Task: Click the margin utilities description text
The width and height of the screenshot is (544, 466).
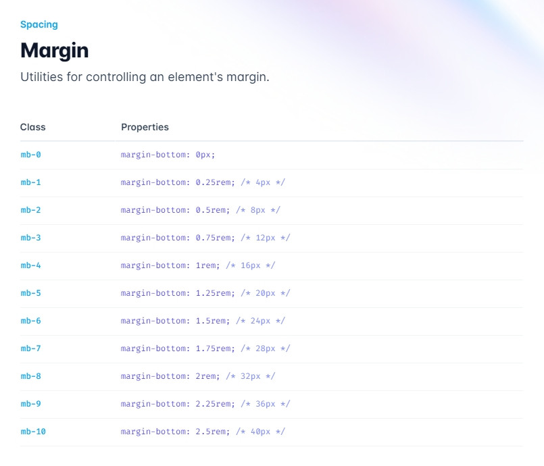Action: [145, 76]
